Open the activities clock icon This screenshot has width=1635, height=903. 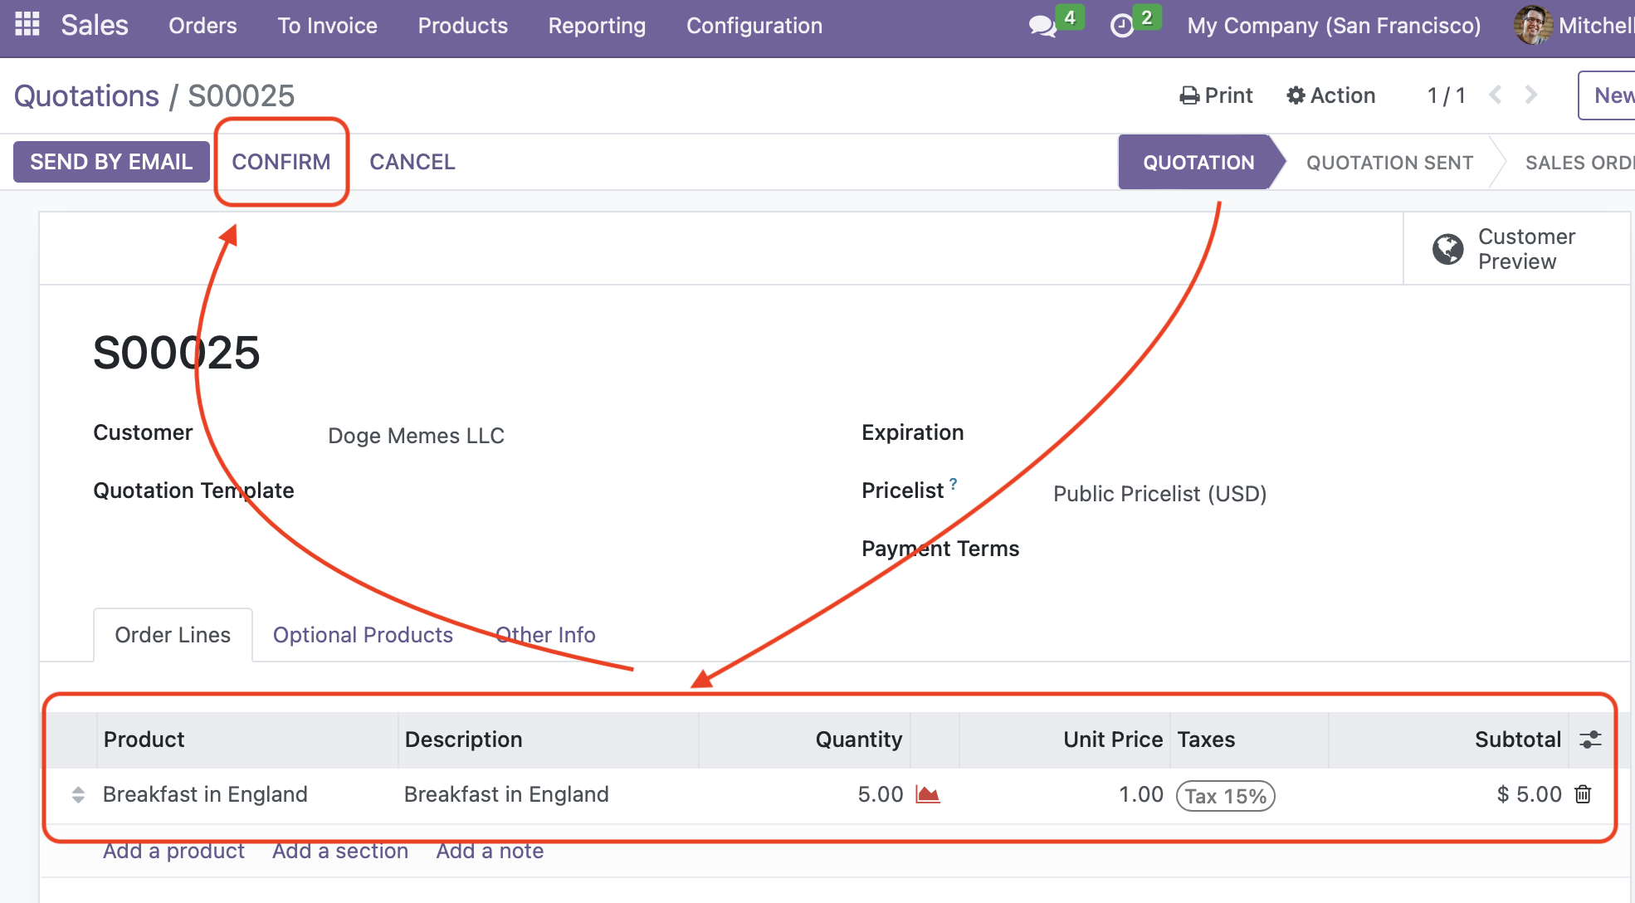(x=1121, y=26)
